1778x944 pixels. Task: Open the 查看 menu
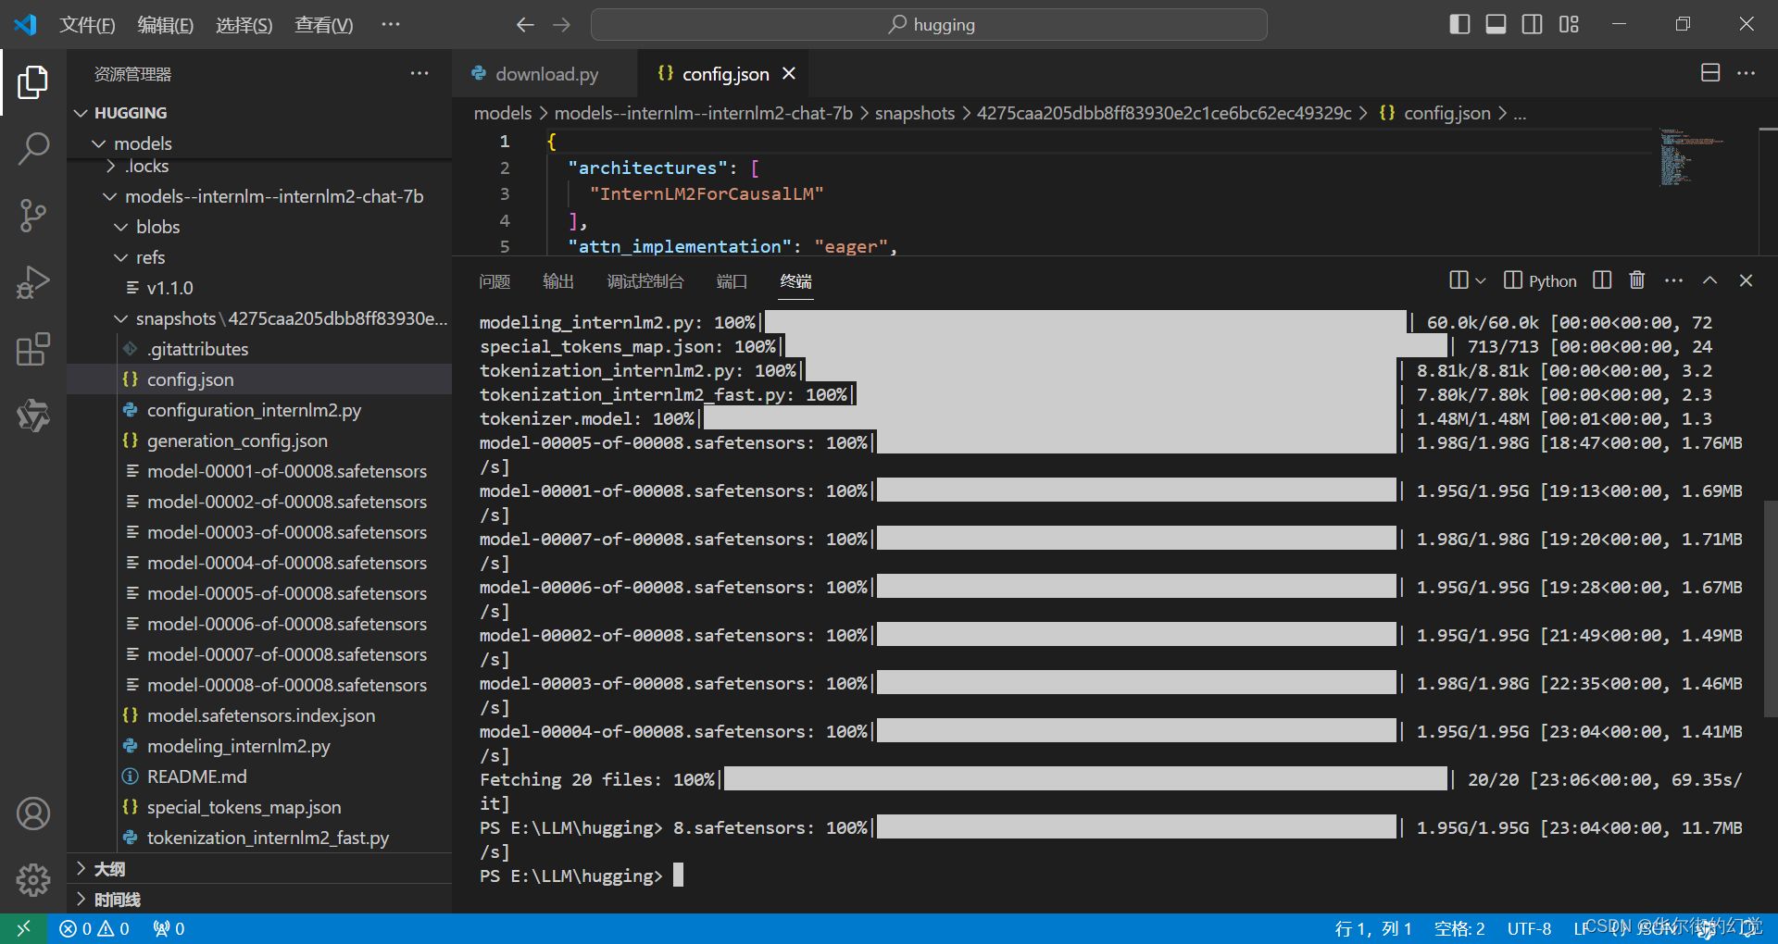[324, 25]
